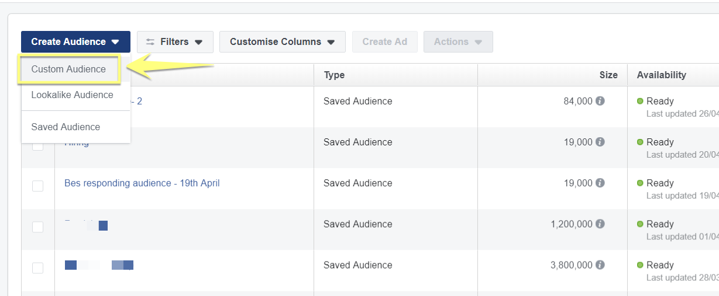This screenshot has width=719, height=296.
Task: Open Bes responding audience - 19th April
Action: (142, 183)
